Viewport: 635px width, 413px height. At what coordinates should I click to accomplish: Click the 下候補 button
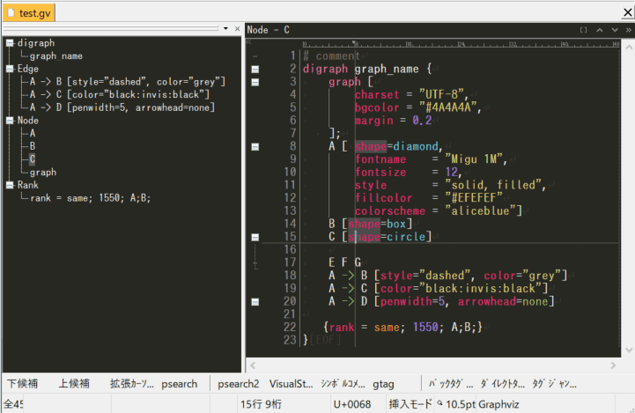point(23,383)
